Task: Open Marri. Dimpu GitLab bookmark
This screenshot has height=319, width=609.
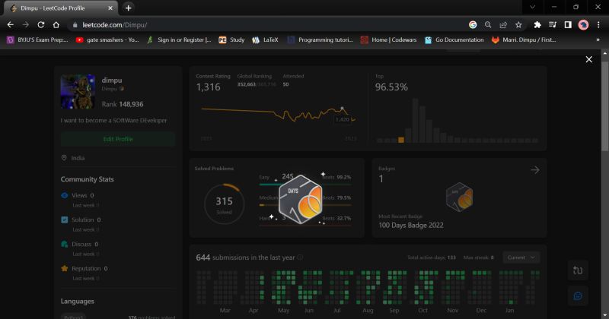Action: tap(524, 39)
